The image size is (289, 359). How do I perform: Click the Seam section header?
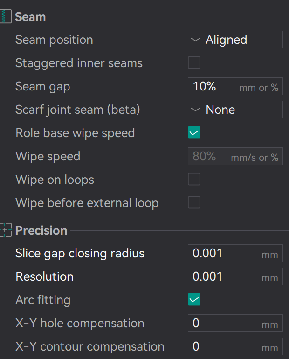[30, 17]
